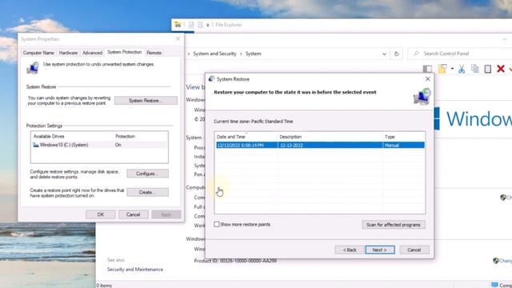Select the Product ID text line
Viewport: 512px width, 288px height.
[235, 261]
